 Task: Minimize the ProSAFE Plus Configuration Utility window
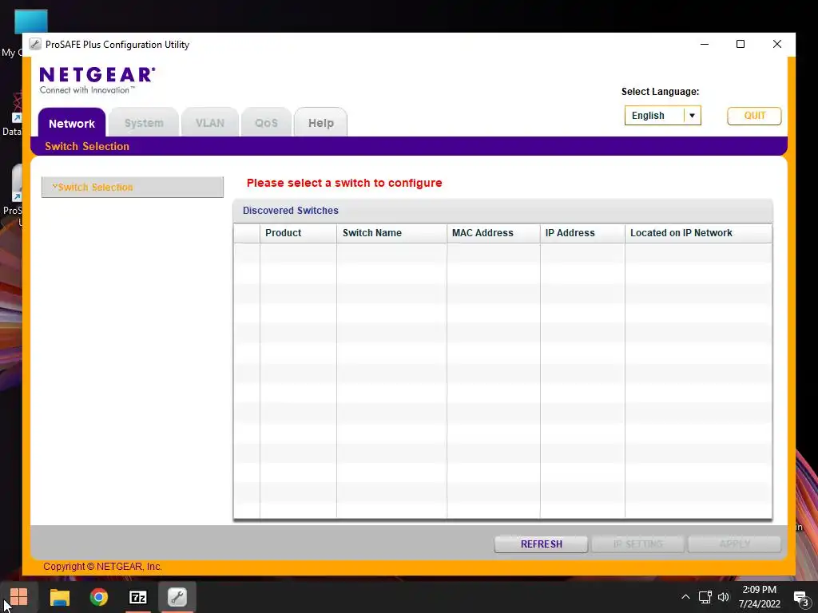click(x=705, y=45)
